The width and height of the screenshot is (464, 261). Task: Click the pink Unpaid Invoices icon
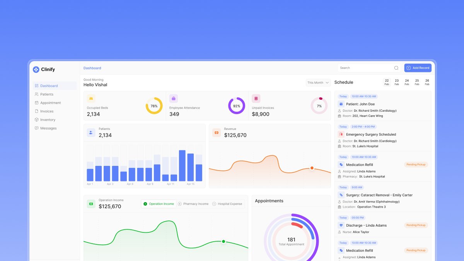pos(256,99)
